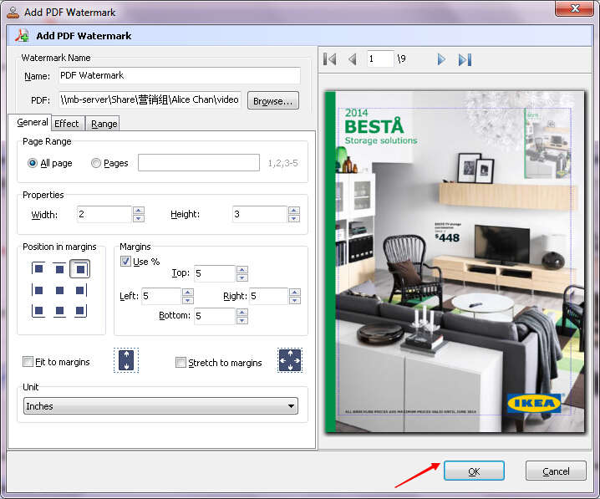Increase Bottom margin with up arrow
The height and width of the screenshot is (499, 600).
pyautogui.click(x=242, y=313)
